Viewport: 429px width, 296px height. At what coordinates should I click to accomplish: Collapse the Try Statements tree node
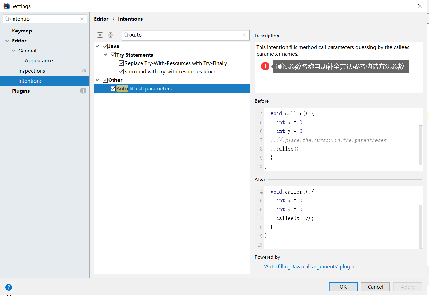coord(105,55)
